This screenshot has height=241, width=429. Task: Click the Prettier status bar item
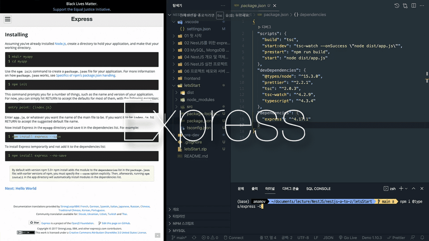point(396,238)
